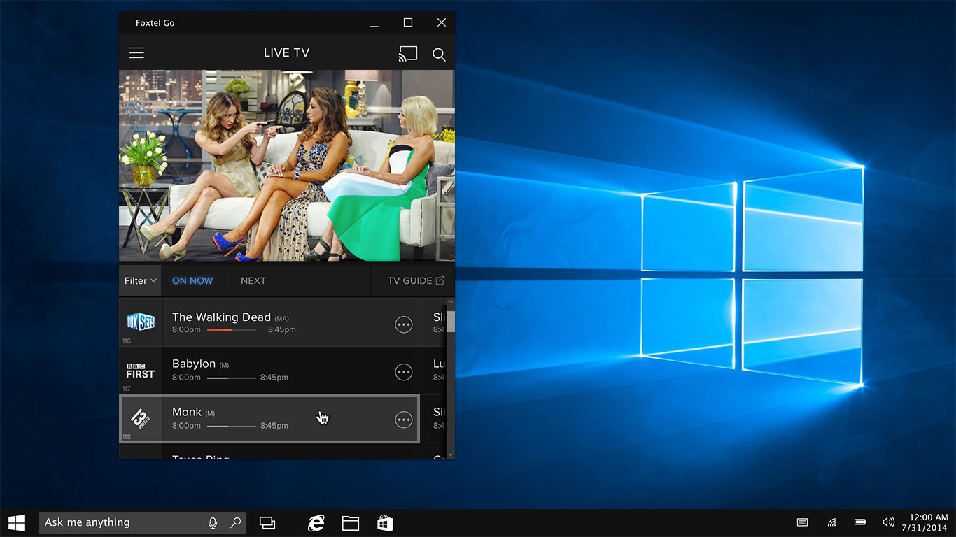956x537 pixels.
Task: Click the Monk progress bar
Action: (231, 426)
